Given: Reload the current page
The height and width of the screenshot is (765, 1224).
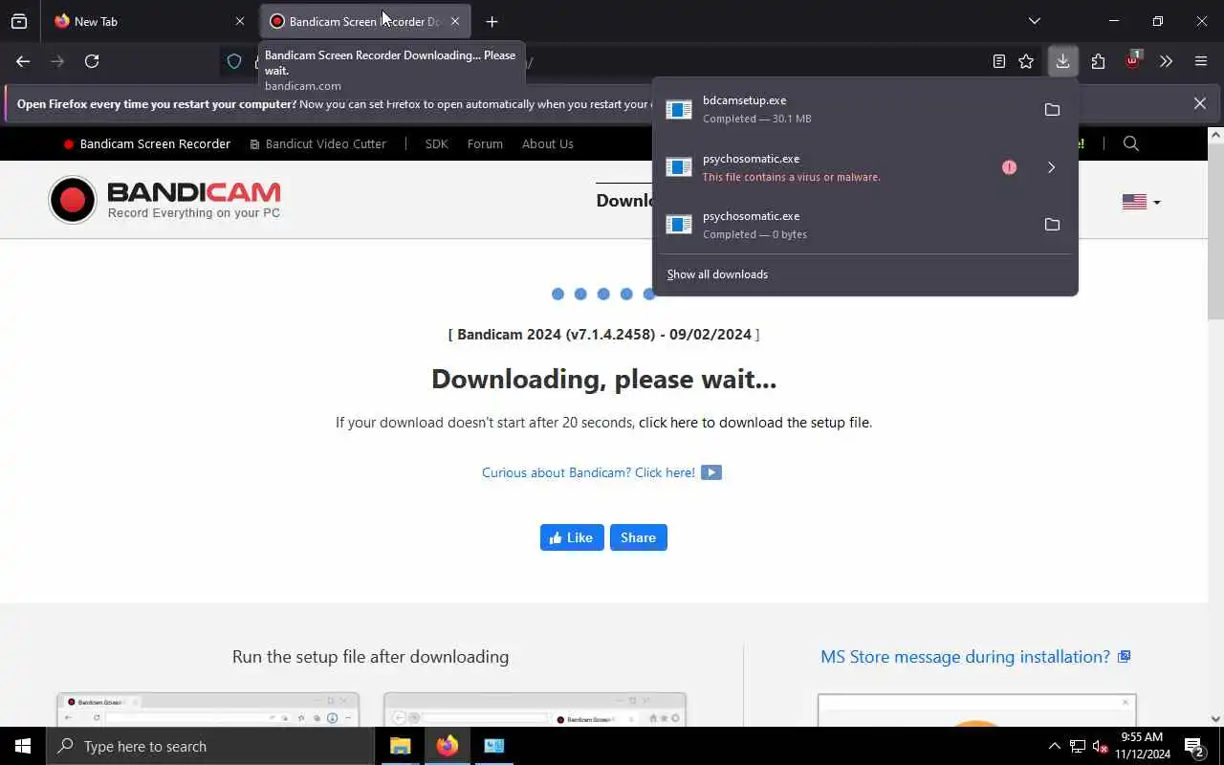Looking at the screenshot, I should 92,61.
